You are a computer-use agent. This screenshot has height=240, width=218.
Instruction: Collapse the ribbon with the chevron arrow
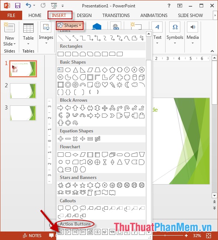coord(212,51)
